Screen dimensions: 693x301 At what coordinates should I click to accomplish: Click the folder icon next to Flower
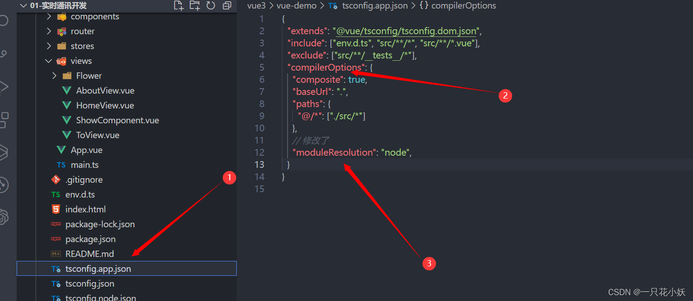pyautogui.click(x=67, y=76)
